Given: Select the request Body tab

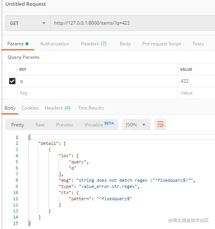Looking at the screenshot, I should pyautogui.click(x=125, y=44).
